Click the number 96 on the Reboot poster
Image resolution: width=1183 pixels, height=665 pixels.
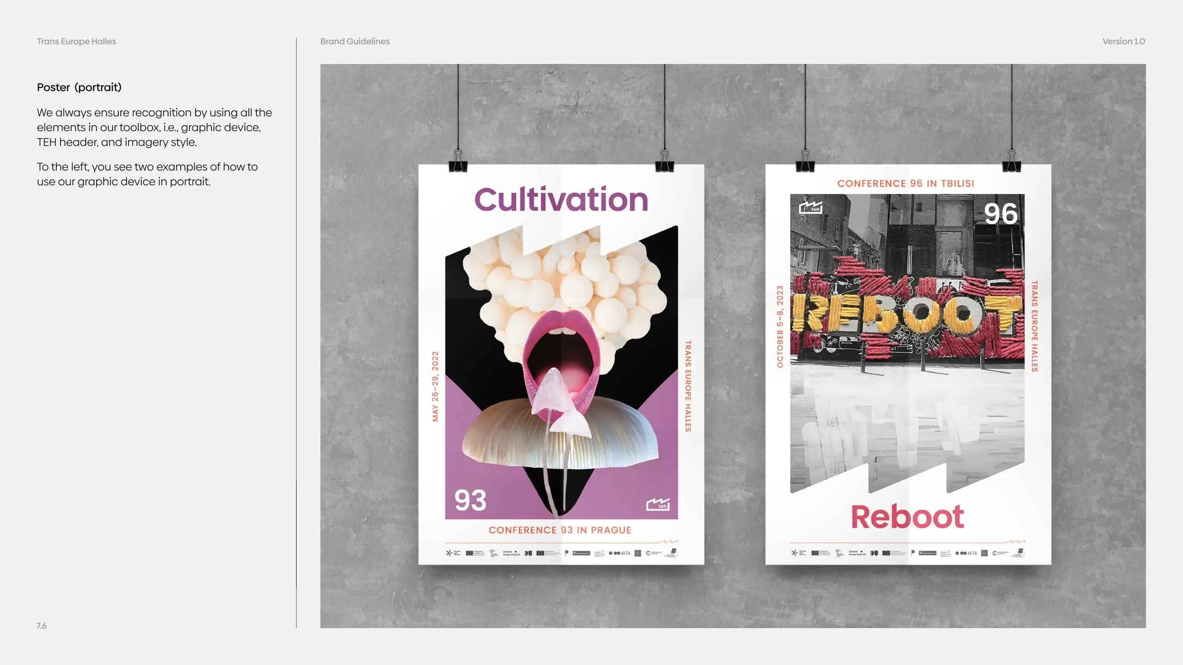point(1000,214)
